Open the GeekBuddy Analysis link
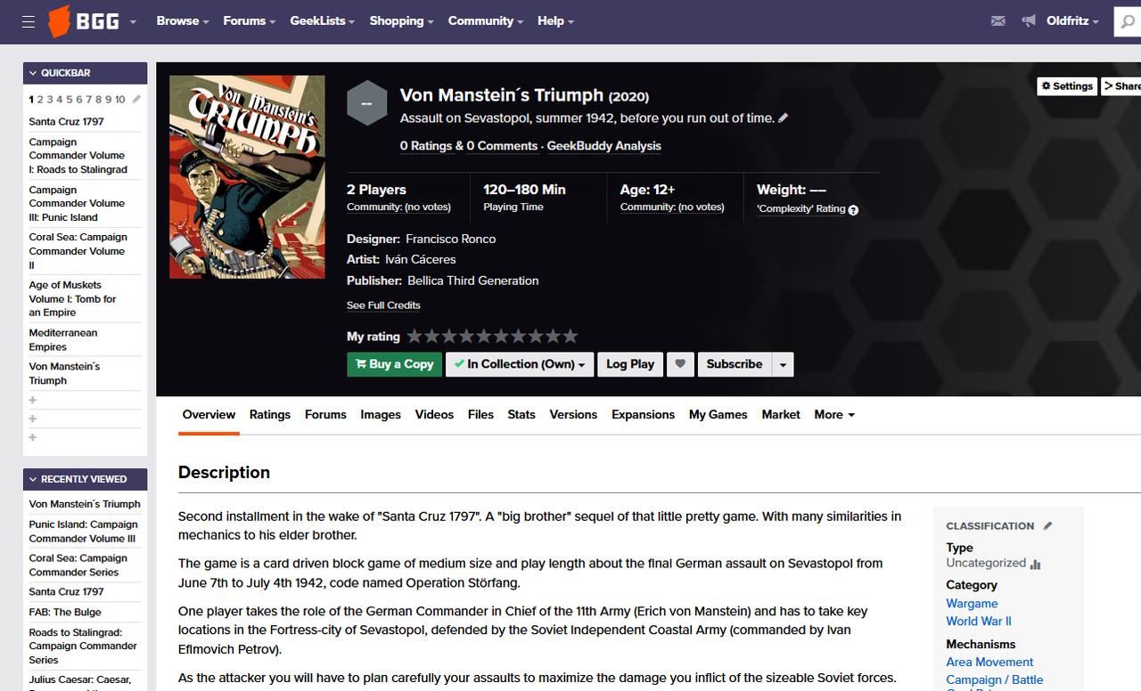This screenshot has height=691, width=1141. click(603, 146)
